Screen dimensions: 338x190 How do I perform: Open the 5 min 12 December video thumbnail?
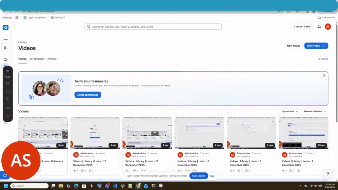coord(95,133)
